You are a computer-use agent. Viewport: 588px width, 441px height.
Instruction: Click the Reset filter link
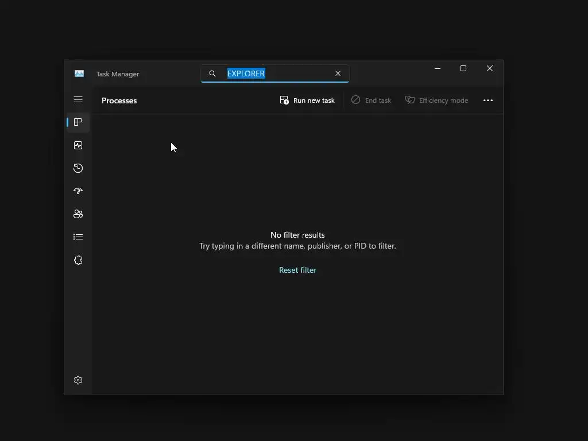coord(298,270)
